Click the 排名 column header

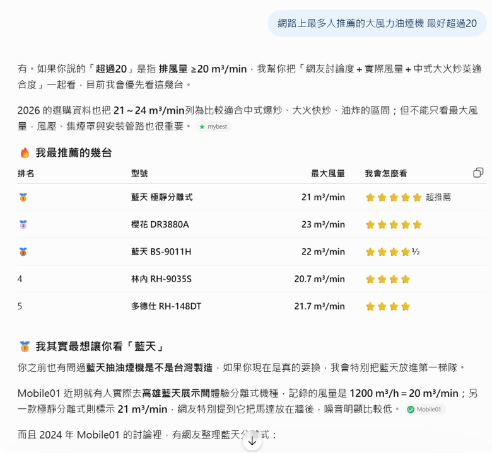26,173
